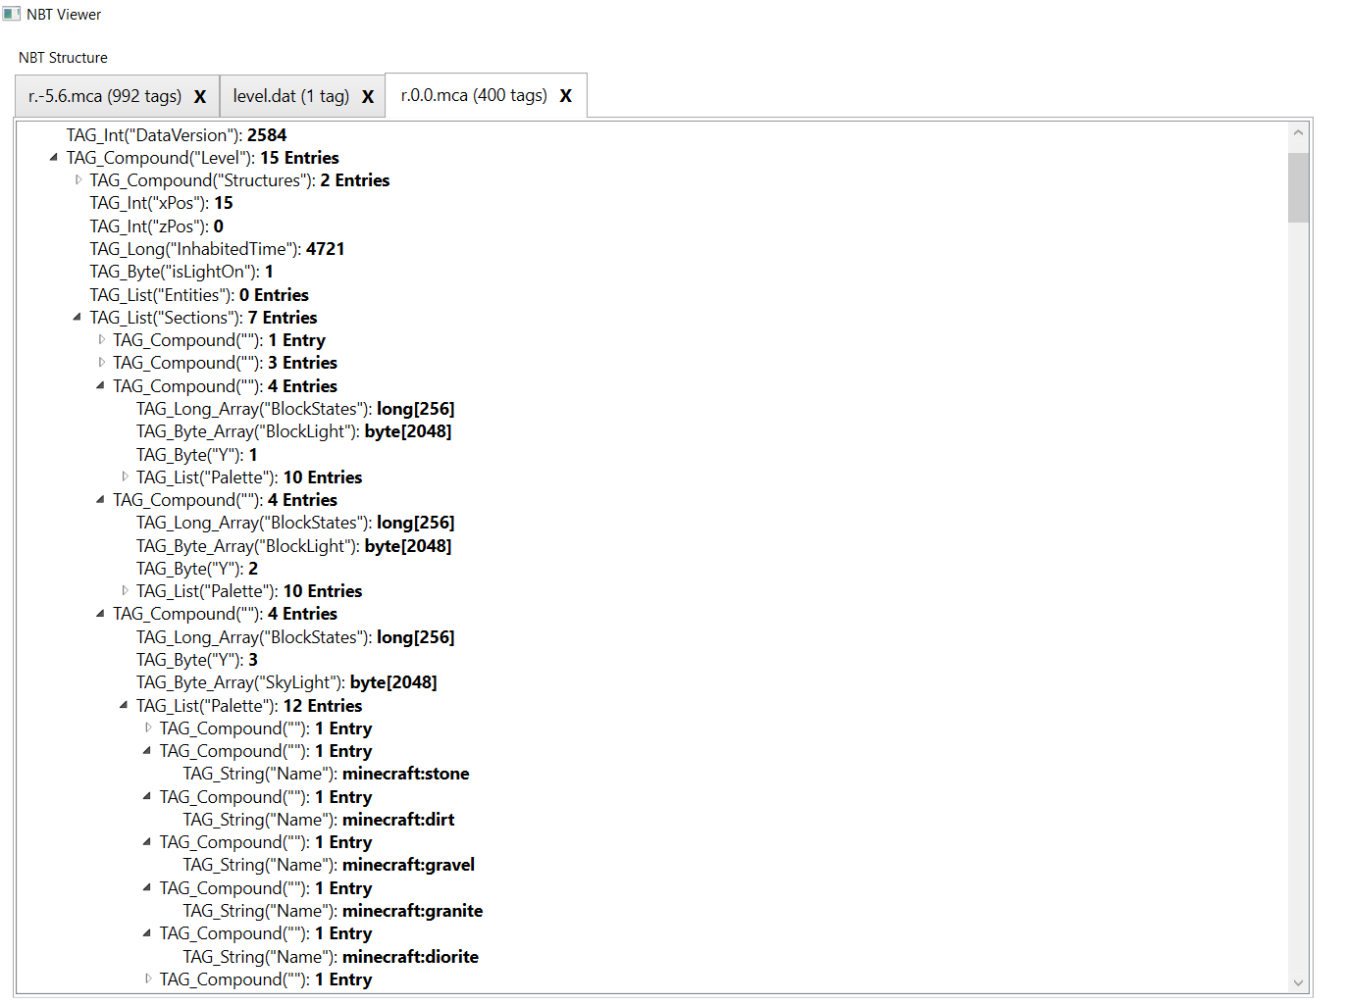Select the TAG_Byte("Y"): 1 row
Viewport: 1346px width, 1004px height.
197,455
